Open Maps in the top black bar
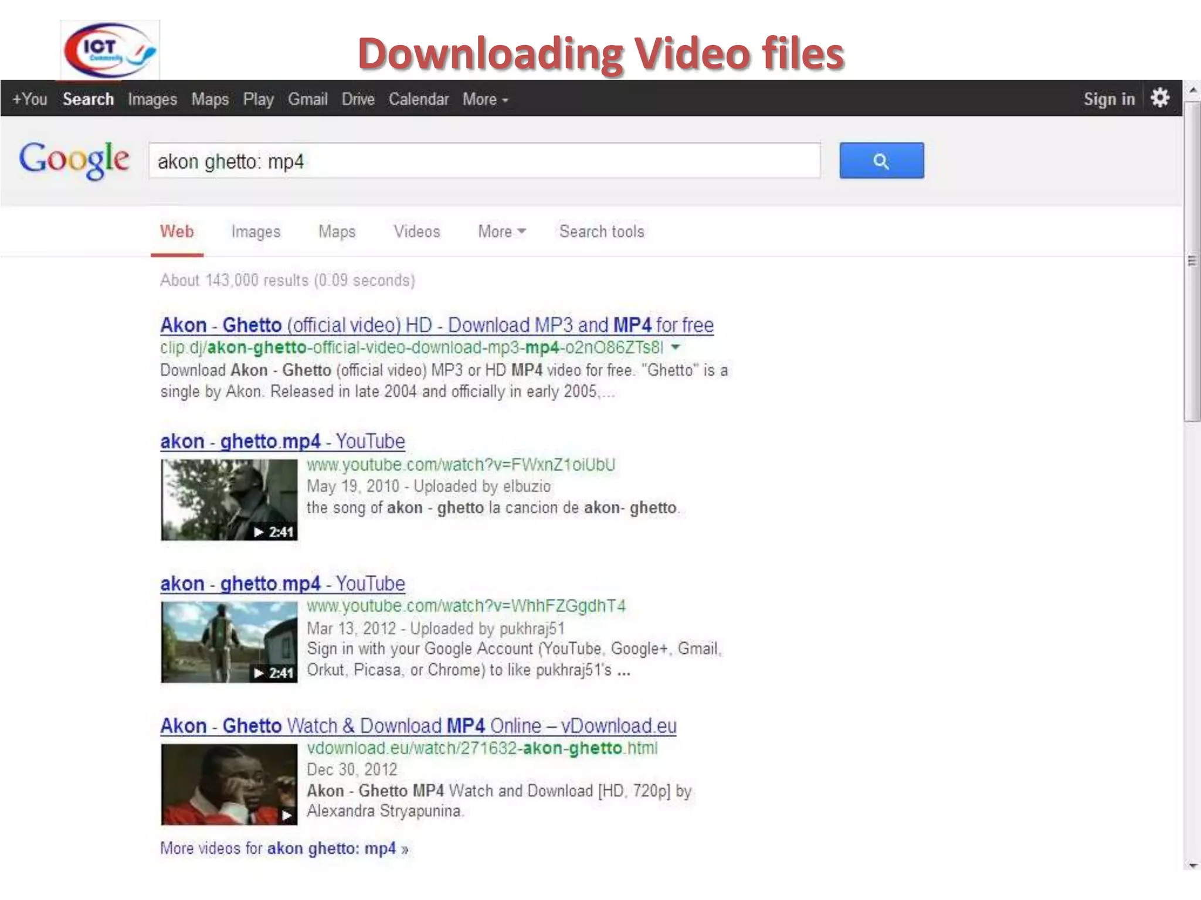Image resolution: width=1201 pixels, height=900 pixels. (210, 100)
